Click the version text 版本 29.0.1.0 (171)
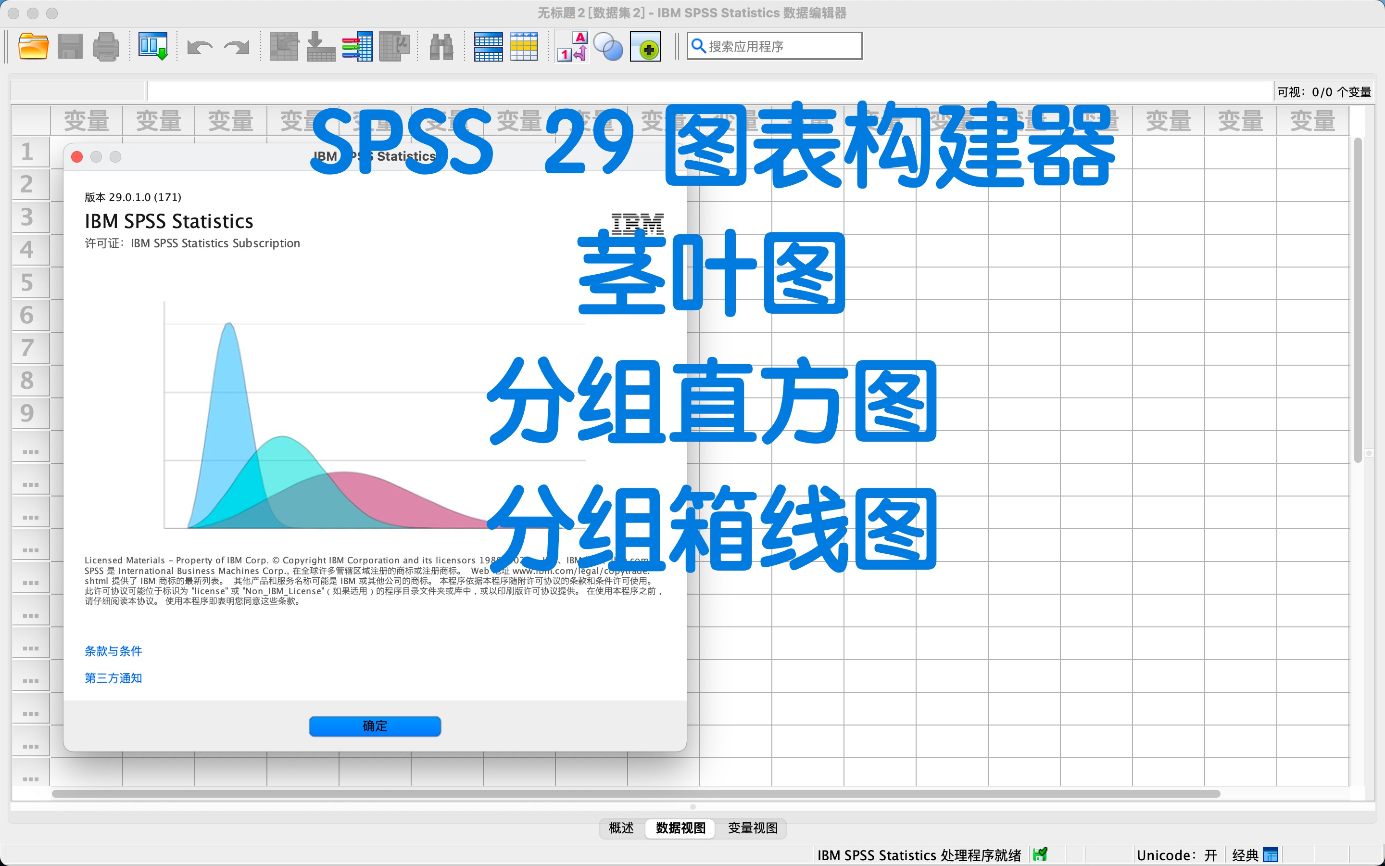Image resolution: width=1385 pixels, height=866 pixels. 133,197
